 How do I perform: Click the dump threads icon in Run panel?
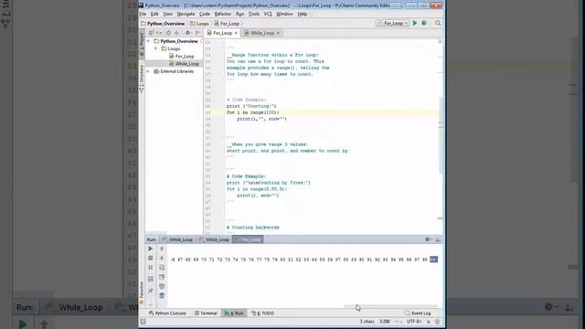[150, 279]
